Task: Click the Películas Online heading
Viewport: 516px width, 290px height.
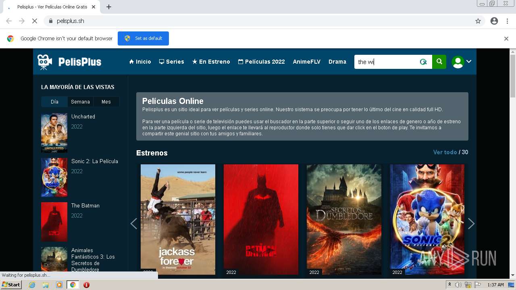Action: click(173, 101)
